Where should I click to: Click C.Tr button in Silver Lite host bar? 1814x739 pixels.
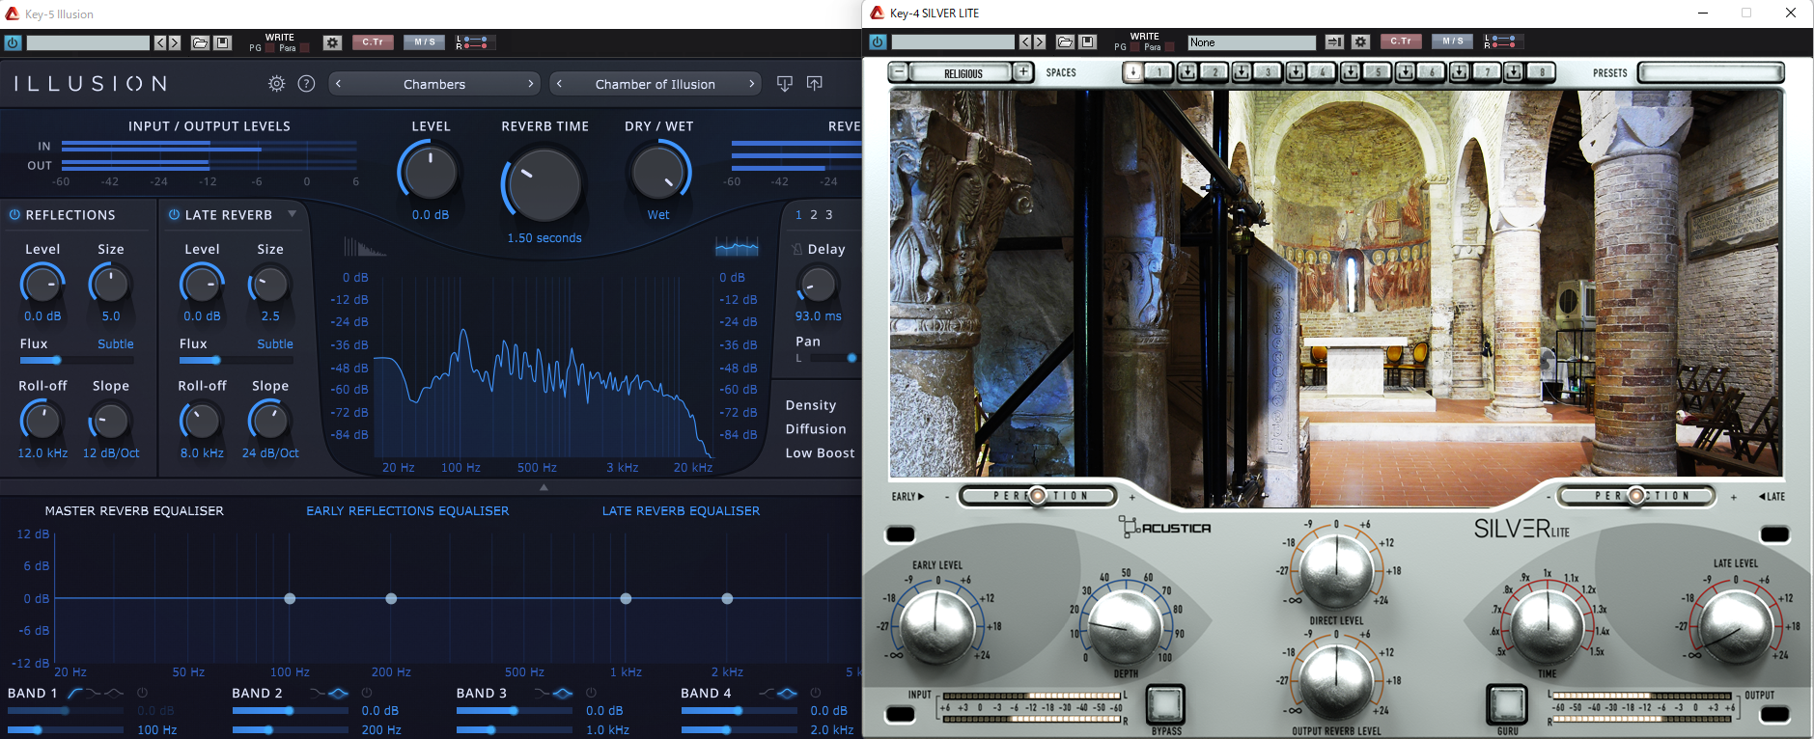tap(1401, 41)
